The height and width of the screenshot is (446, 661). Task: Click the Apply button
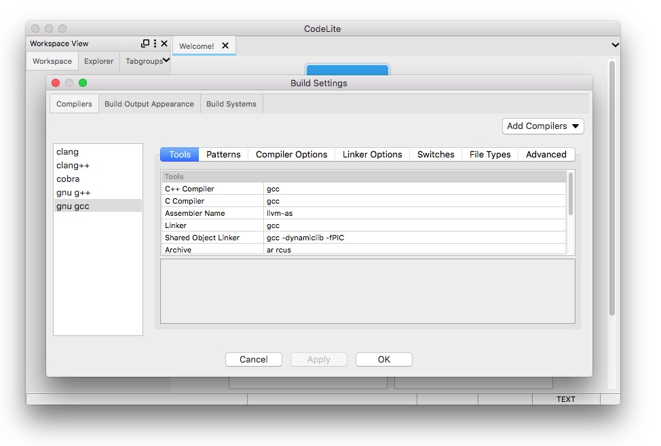(319, 360)
